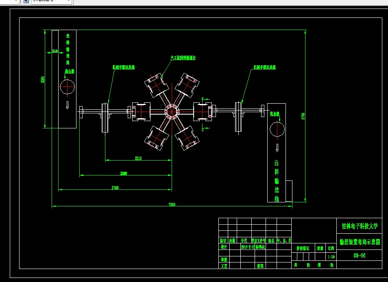The width and height of the screenshot is (388, 282).
Task: Click the 重量 header cell
Action: pos(320,248)
